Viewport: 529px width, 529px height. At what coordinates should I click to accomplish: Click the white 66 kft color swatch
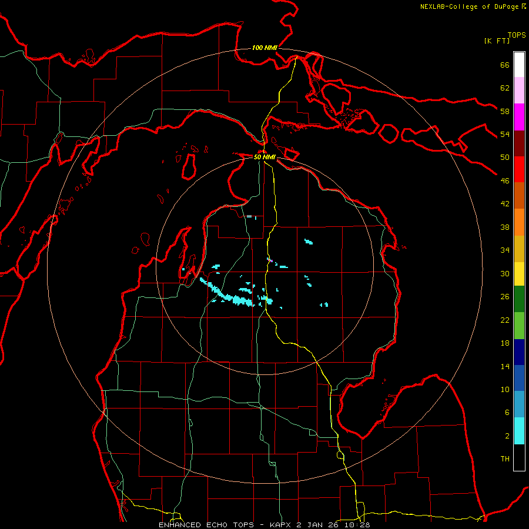[519, 65]
